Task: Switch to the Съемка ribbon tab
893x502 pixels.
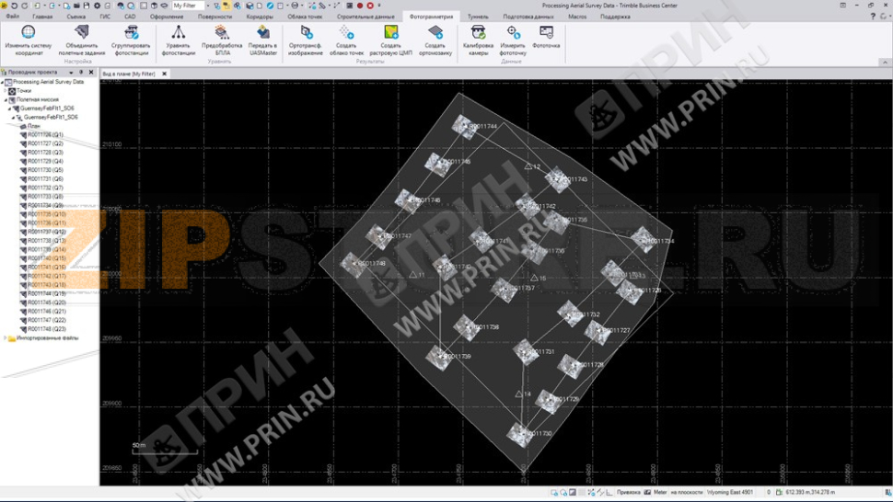Action: (x=75, y=17)
